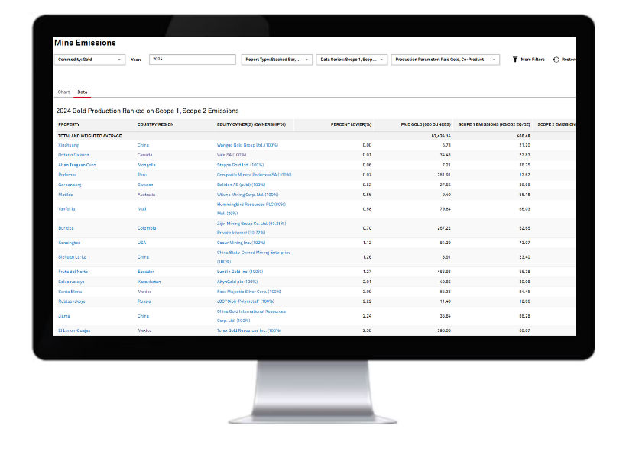This screenshot has width=642, height=461.
Task: Open the Data Series dropdown
Action: click(352, 60)
